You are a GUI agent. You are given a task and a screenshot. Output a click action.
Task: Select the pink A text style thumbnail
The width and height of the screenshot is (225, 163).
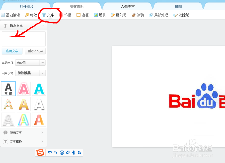23,89
